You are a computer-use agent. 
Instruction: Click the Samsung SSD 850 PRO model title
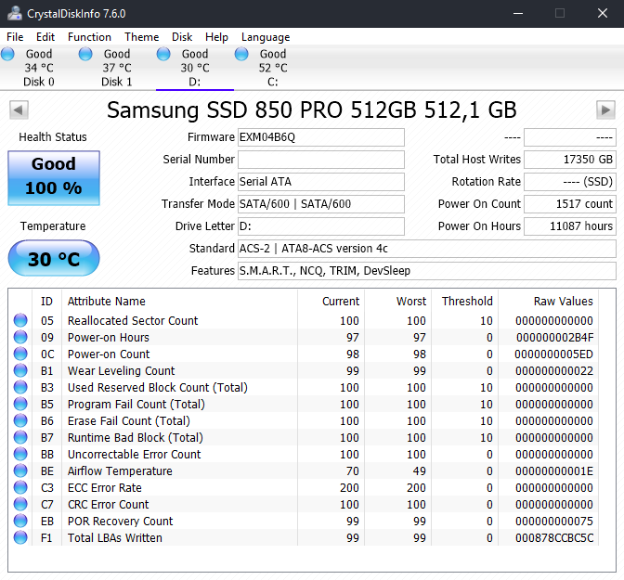tap(312, 110)
